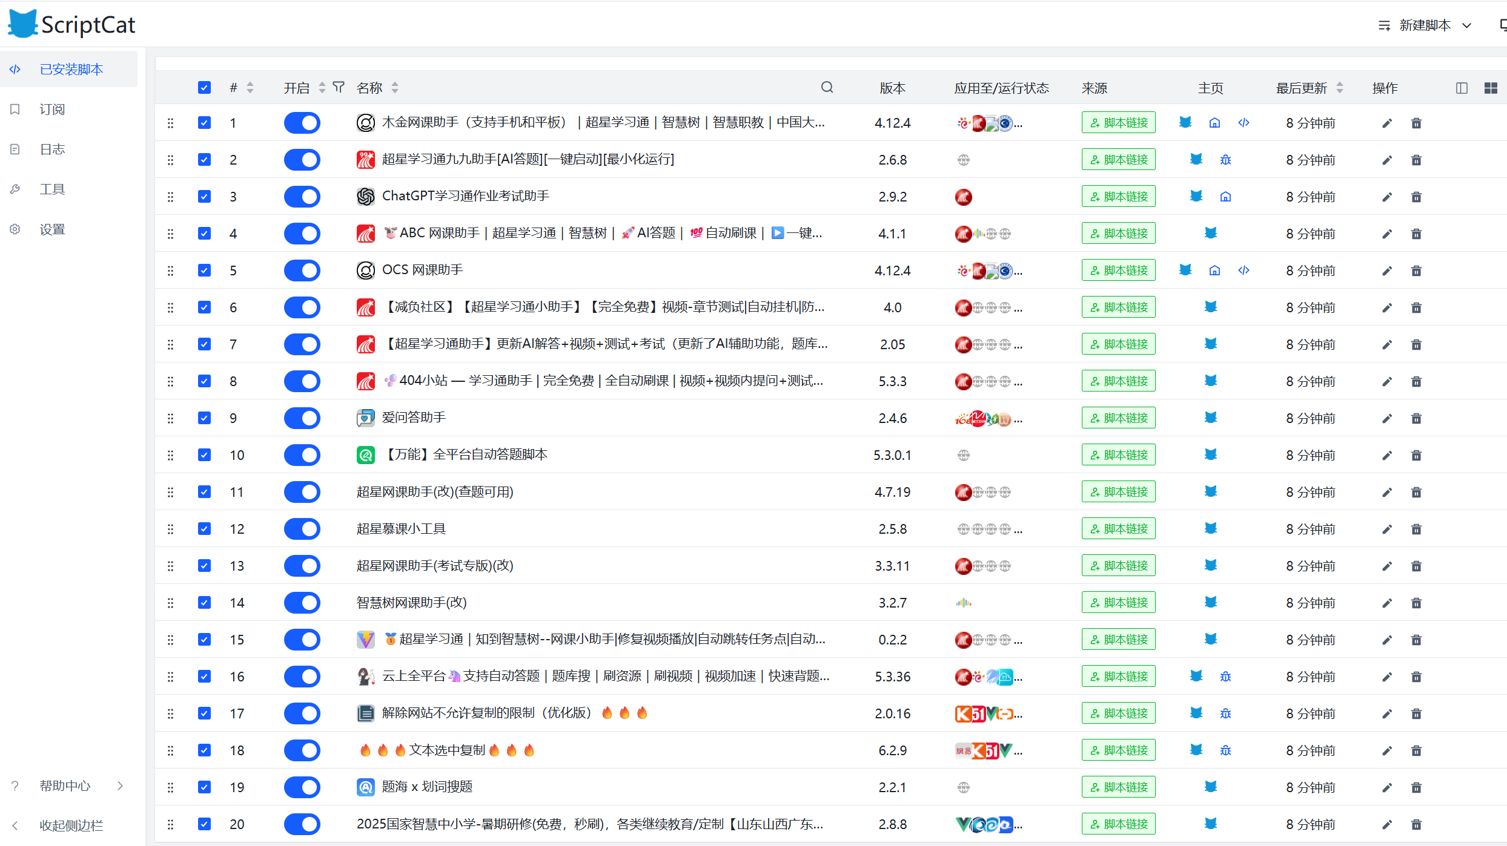Open the 新建脚本 dropdown

[1425, 25]
